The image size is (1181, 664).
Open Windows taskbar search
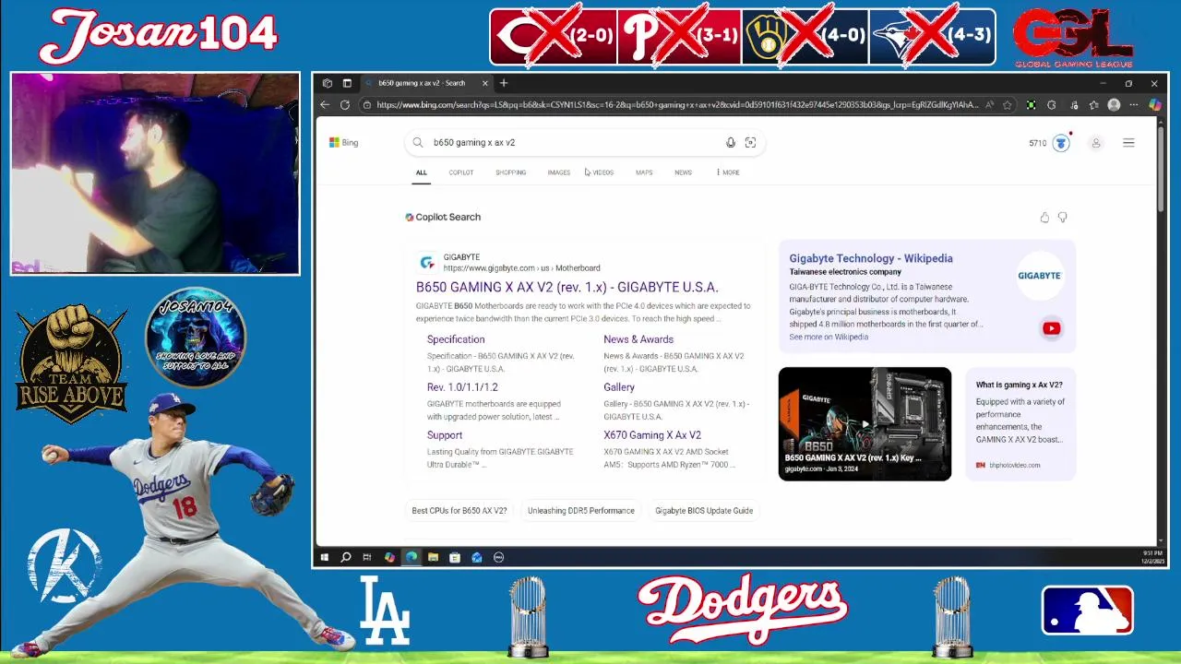point(346,557)
